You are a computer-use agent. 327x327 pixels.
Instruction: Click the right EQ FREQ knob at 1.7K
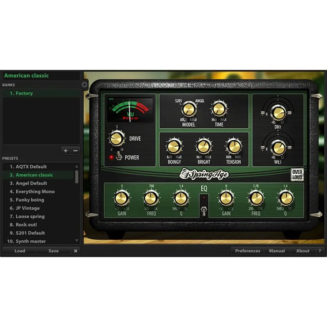(x=256, y=198)
